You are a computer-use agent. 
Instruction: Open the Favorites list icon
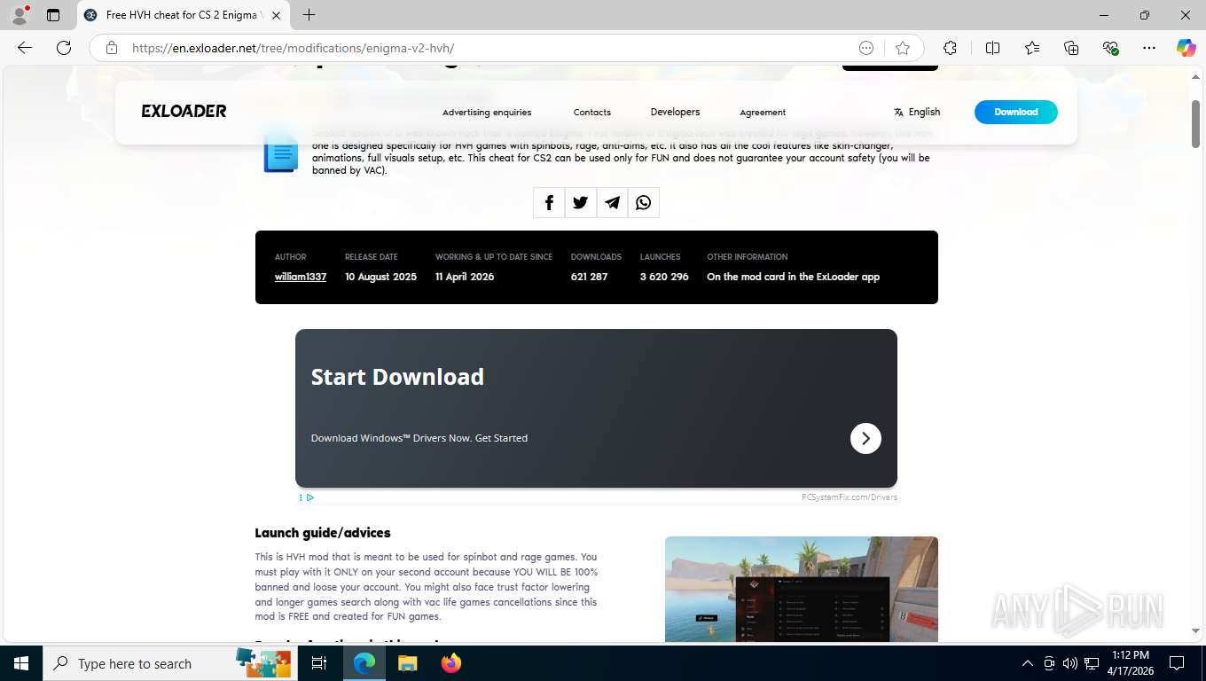1032,48
